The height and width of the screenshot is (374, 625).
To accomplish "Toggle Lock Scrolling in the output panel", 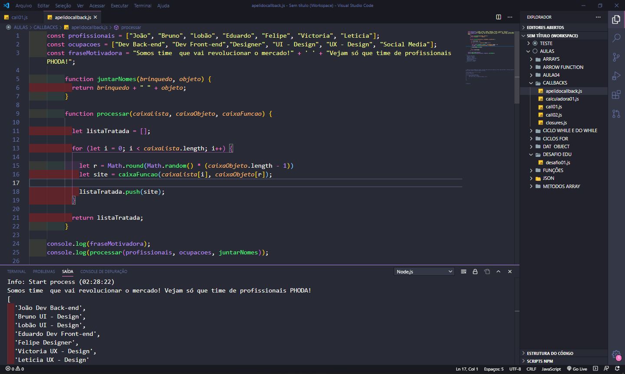I will coord(475,271).
